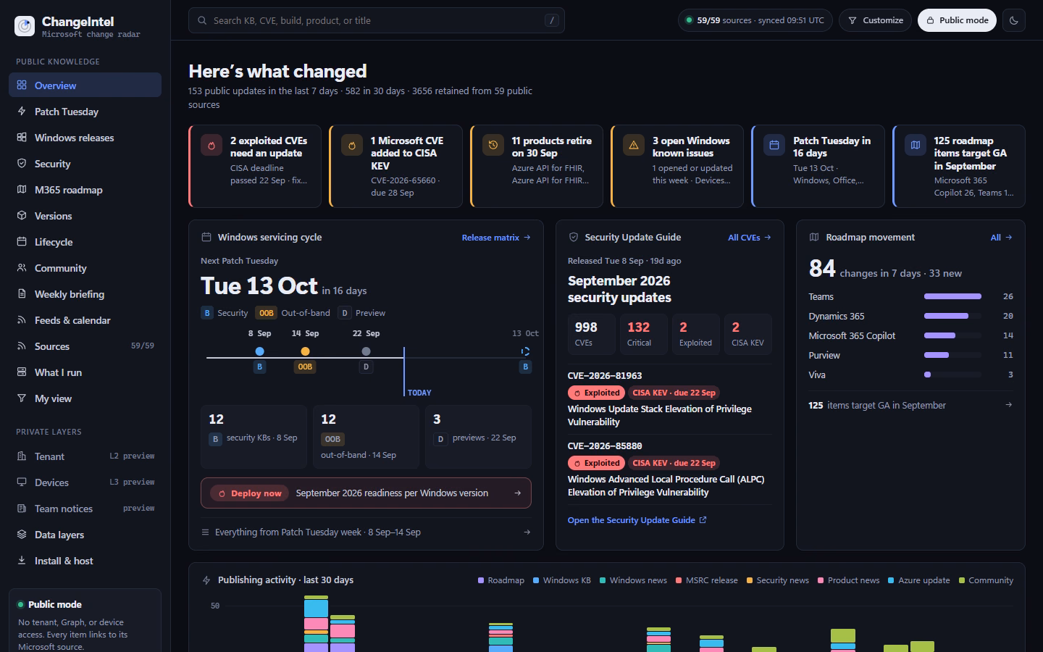Click the Devices monitor icon
This screenshot has height=652, width=1043.
pos(22,482)
